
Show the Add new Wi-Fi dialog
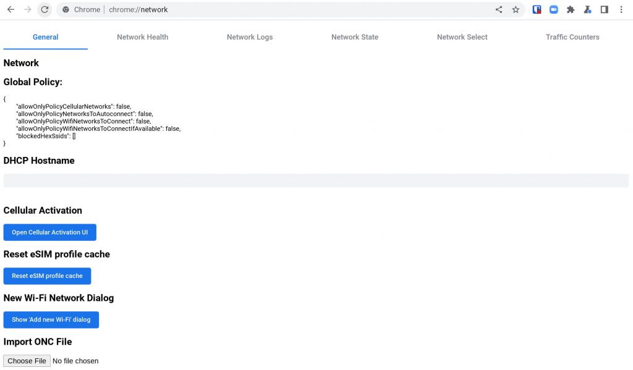[51, 319]
